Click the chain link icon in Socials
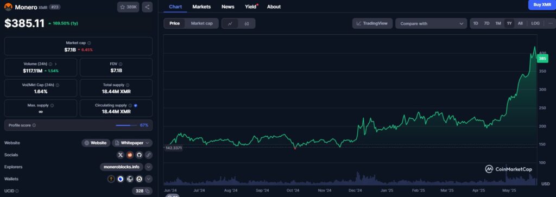Screen dimensions: 556x197 click(149, 155)
